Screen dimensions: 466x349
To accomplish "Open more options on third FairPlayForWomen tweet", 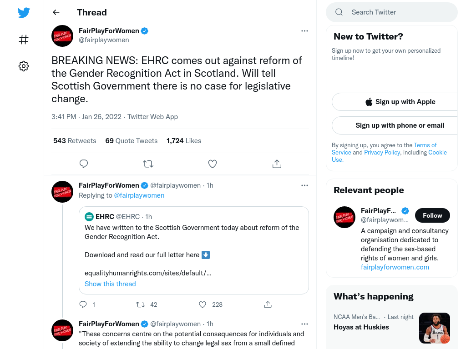I will click(304, 324).
